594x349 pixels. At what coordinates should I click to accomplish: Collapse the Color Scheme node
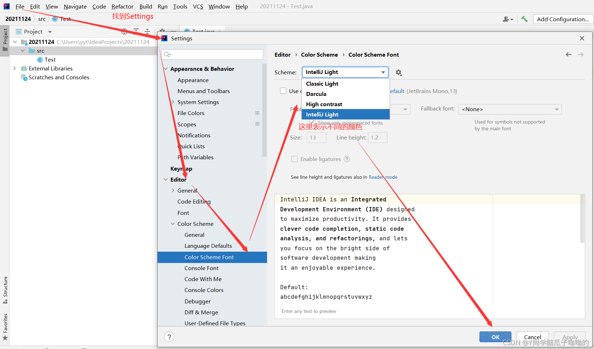tap(173, 224)
